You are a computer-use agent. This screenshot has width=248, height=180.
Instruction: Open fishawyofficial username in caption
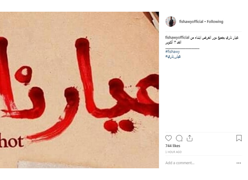point(177,38)
